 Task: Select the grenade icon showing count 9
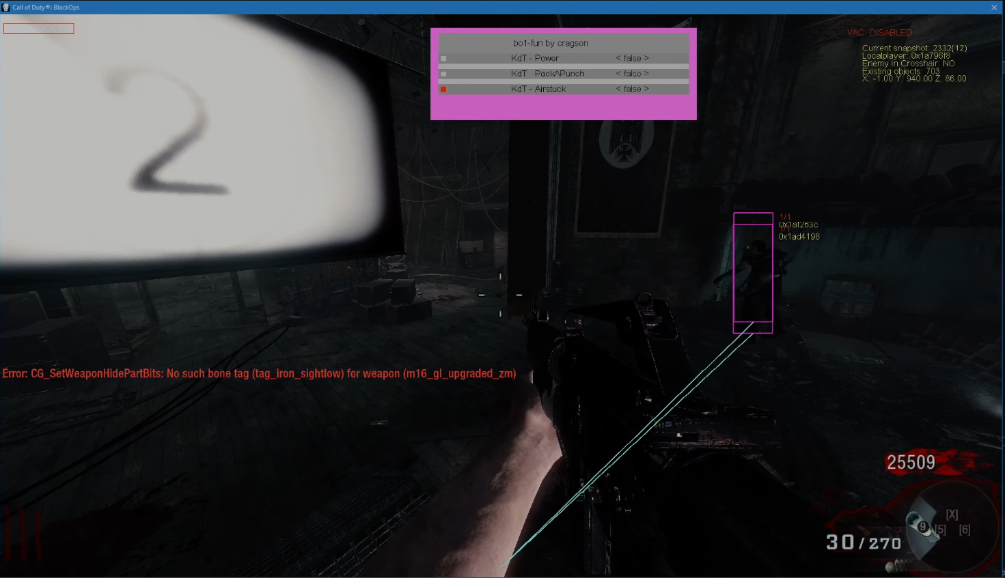[x=922, y=526]
